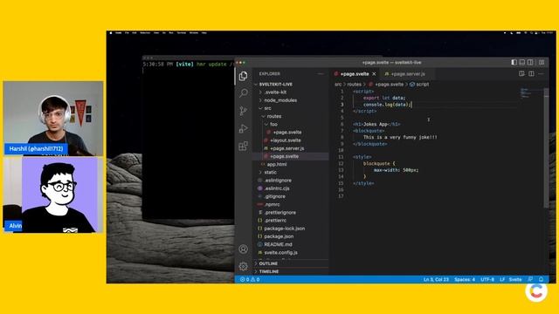Image resolution: width=559 pixels, height=314 pixels.
Task: Click the feedback icon in the status bar
Action: tap(530, 279)
